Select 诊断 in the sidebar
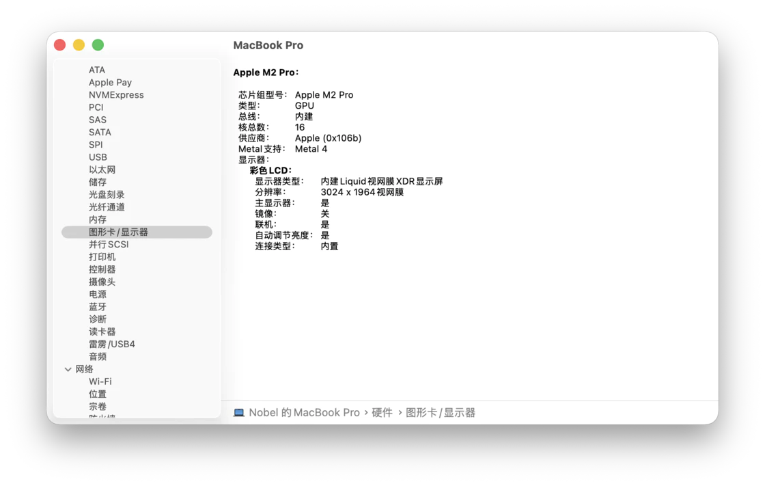Screen dimensions: 765x486 click(98, 319)
